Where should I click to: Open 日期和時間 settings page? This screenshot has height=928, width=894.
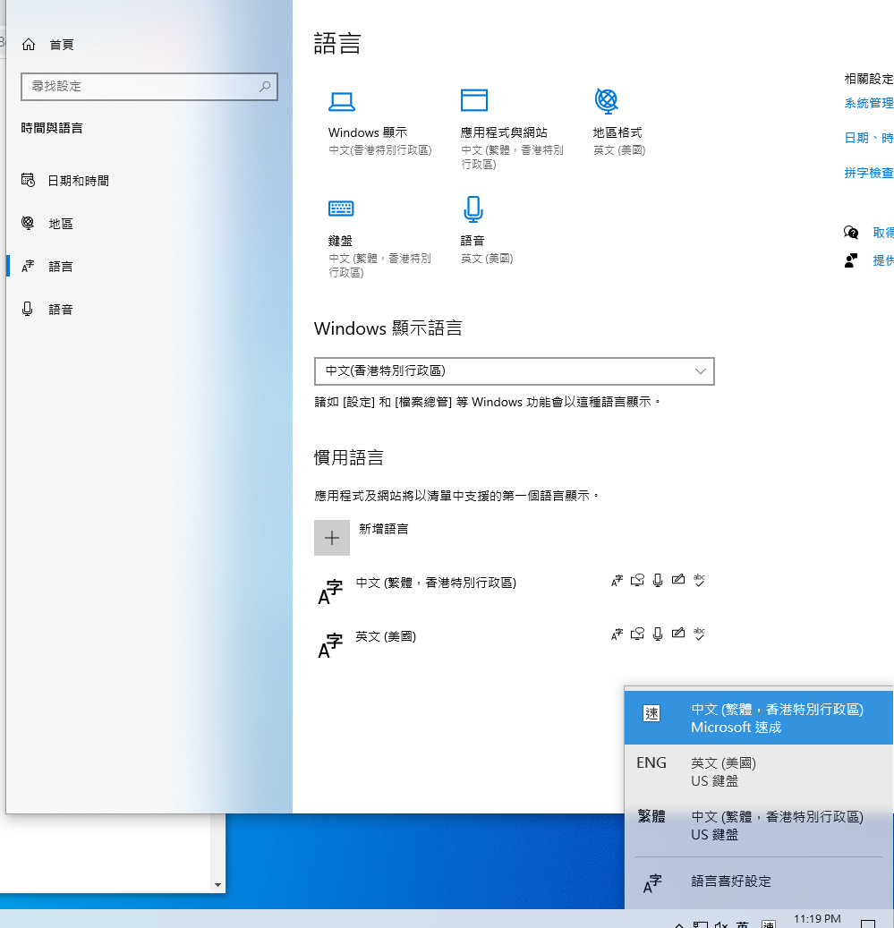point(64,181)
